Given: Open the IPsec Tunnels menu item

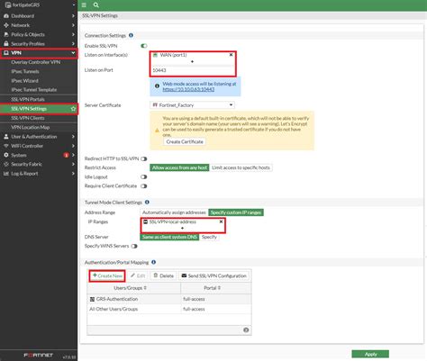Looking at the screenshot, I should click(x=25, y=71).
